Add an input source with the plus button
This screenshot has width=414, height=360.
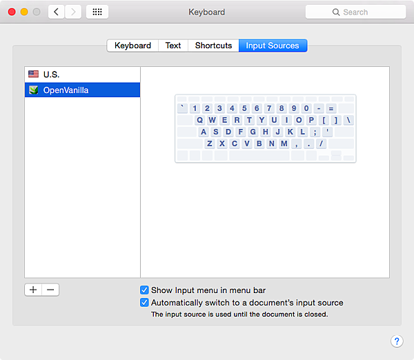(x=33, y=290)
